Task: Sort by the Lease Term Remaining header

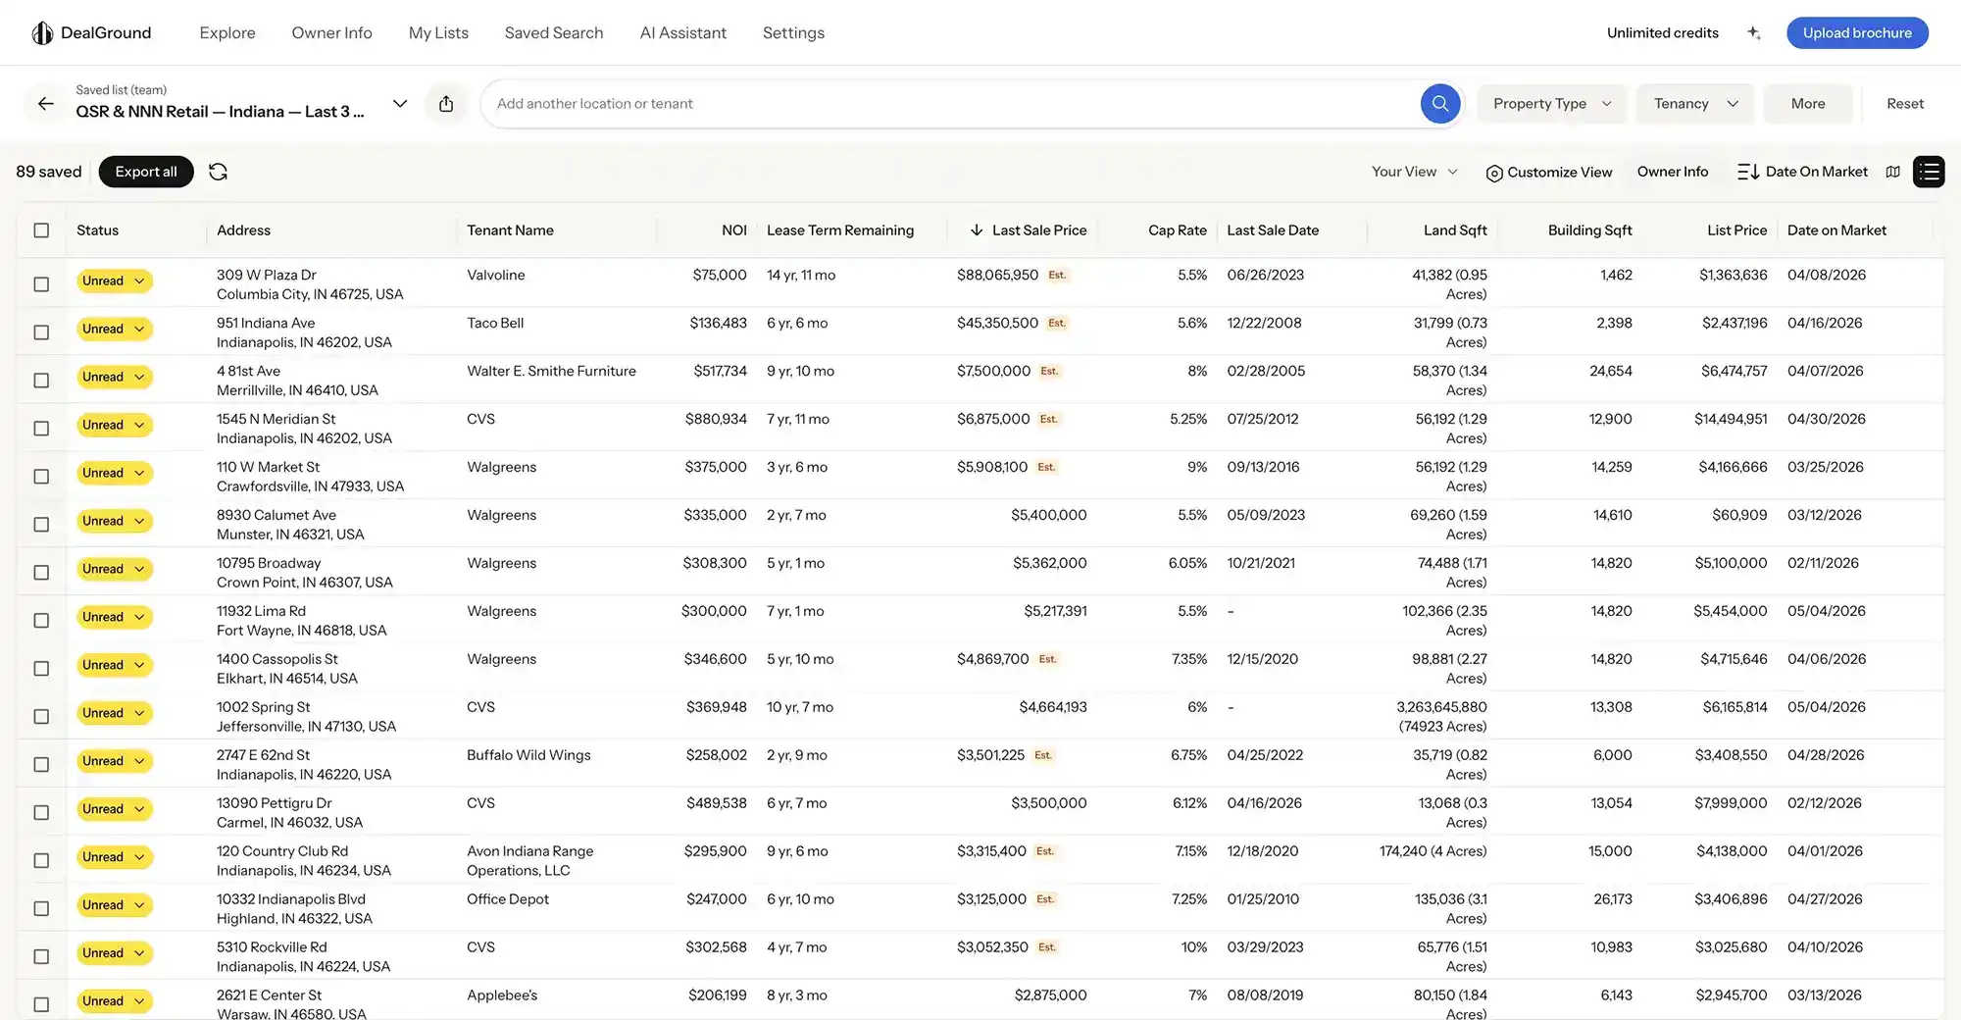Action: [840, 230]
